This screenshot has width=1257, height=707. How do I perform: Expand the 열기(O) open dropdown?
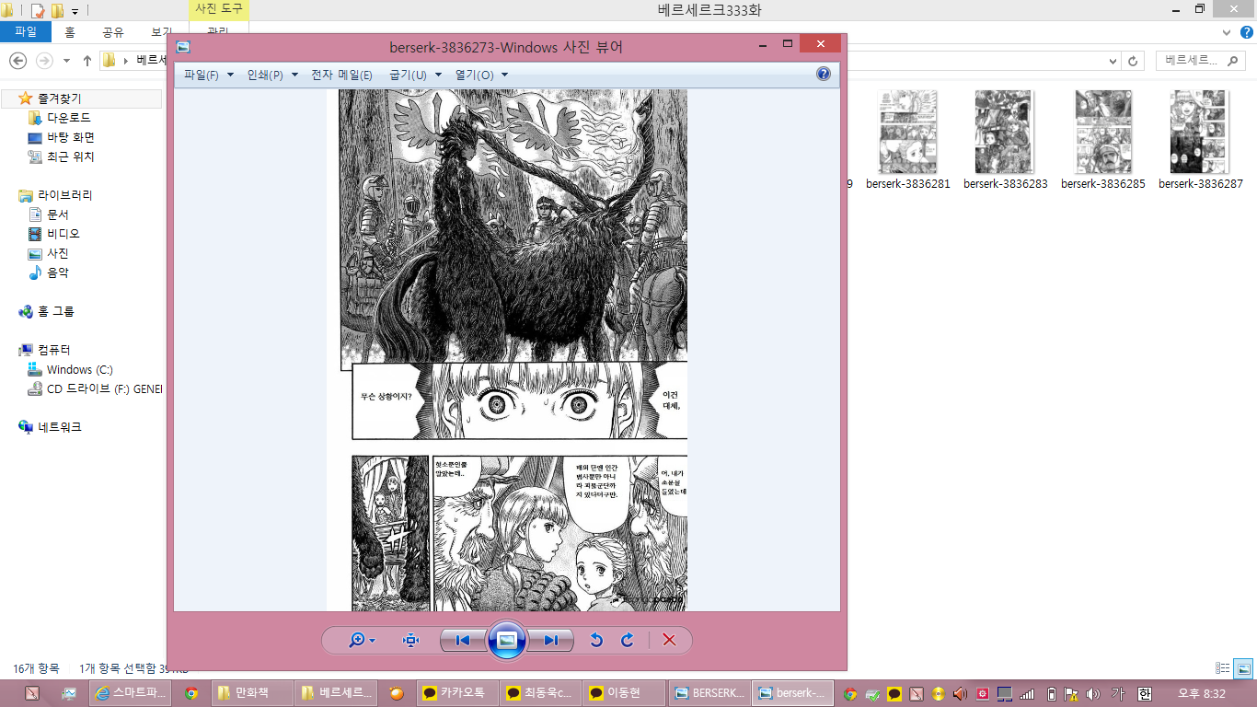tap(480, 75)
